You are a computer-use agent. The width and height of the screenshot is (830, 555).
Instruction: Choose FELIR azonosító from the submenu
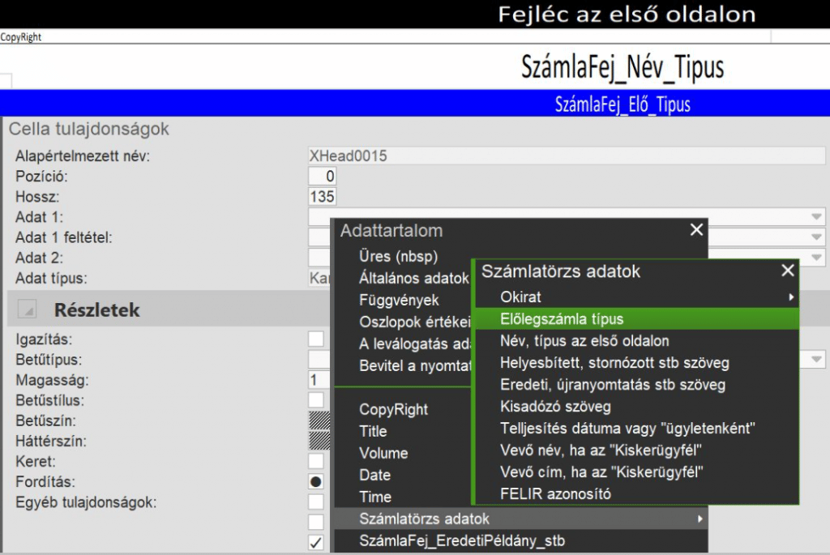click(555, 493)
